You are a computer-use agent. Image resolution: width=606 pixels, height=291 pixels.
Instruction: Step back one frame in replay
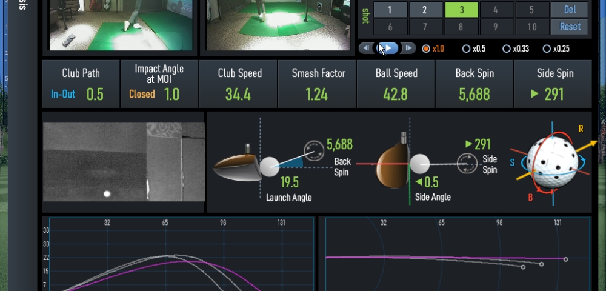pyautogui.click(x=365, y=48)
